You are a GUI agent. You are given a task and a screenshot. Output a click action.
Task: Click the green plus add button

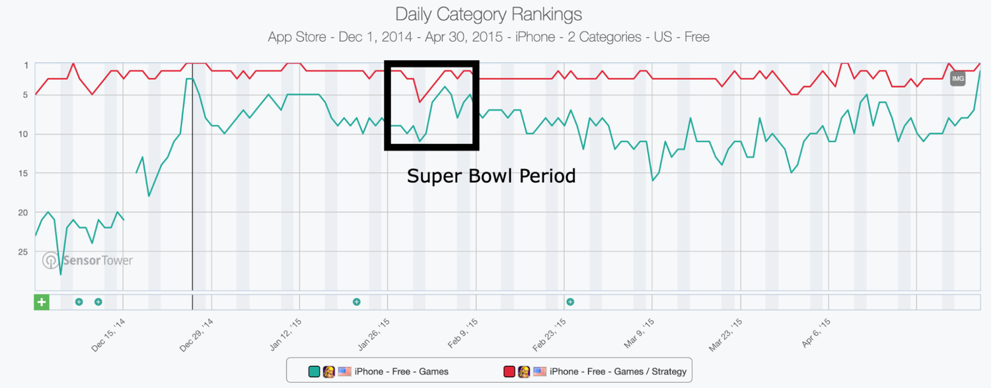coord(42,302)
